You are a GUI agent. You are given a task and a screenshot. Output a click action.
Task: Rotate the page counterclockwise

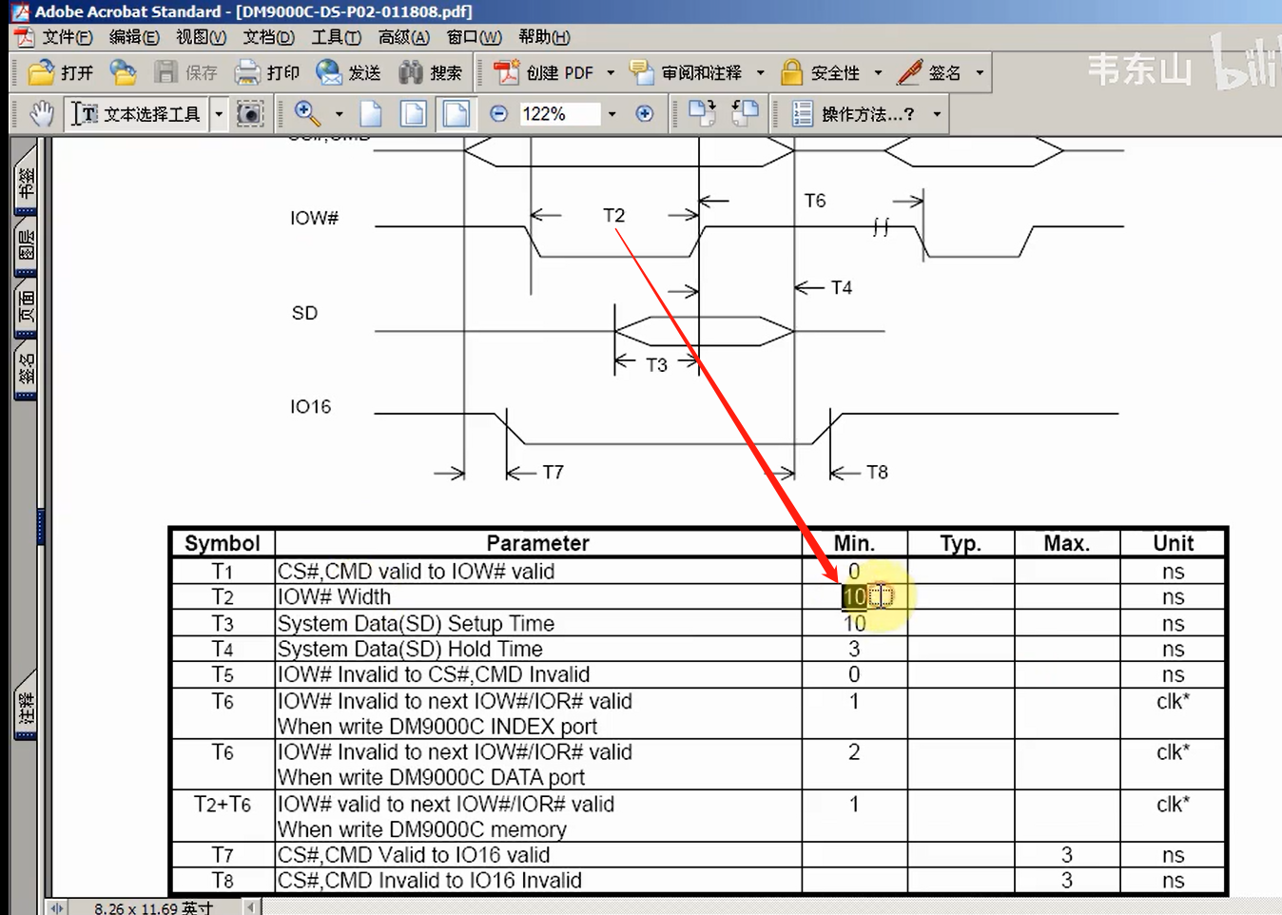coord(745,114)
